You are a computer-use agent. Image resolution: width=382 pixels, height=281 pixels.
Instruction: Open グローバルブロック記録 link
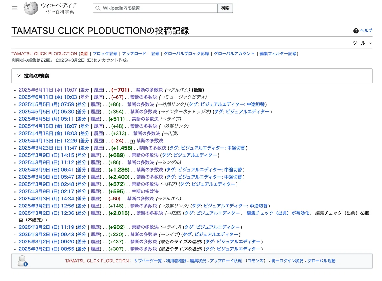[x=186, y=54]
